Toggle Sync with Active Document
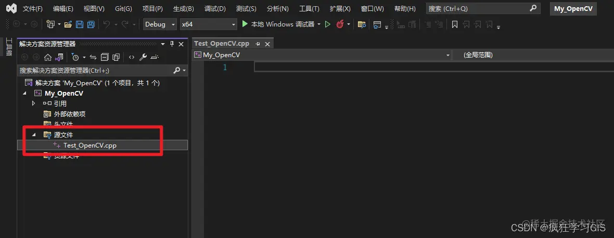The height and width of the screenshot is (238, 614). point(93,58)
